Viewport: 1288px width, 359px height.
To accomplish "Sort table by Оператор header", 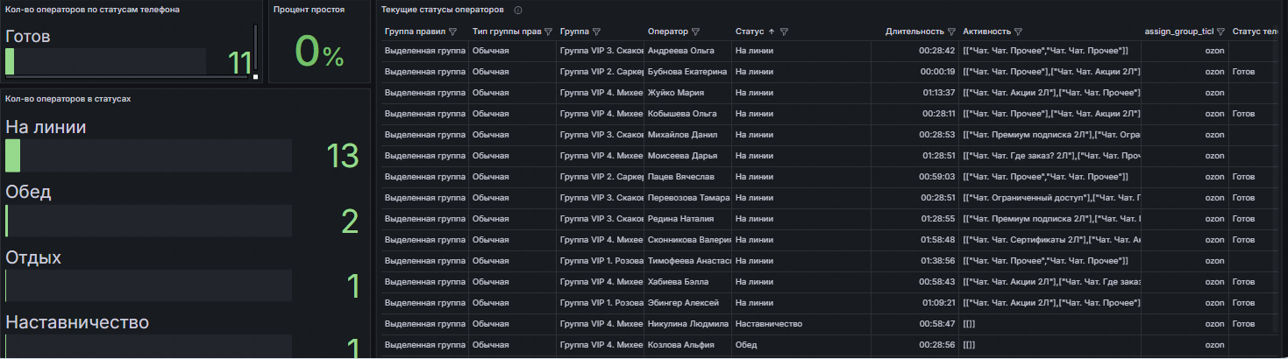I will (x=667, y=32).
